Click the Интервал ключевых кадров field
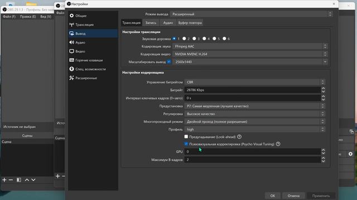This screenshot has width=357, height=200. pos(253,98)
